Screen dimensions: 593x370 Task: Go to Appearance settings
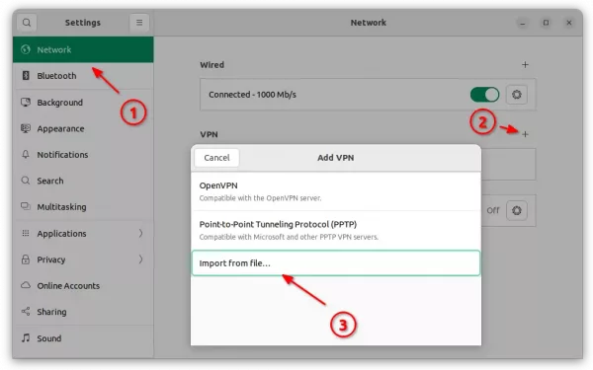coord(83,128)
